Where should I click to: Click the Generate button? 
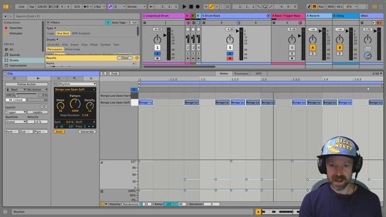[87, 132]
